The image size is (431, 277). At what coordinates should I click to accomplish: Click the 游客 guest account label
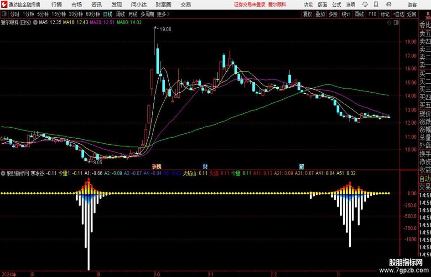click(x=412, y=5)
